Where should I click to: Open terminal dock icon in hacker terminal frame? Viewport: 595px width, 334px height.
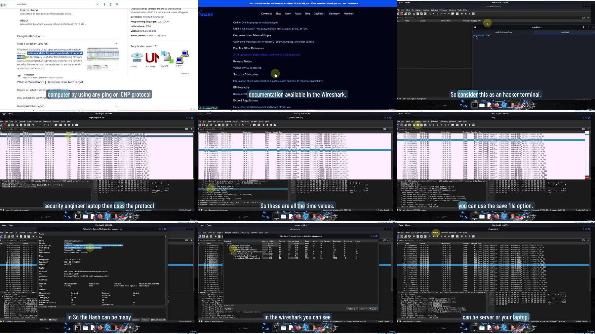pyautogui.click(x=474, y=105)
